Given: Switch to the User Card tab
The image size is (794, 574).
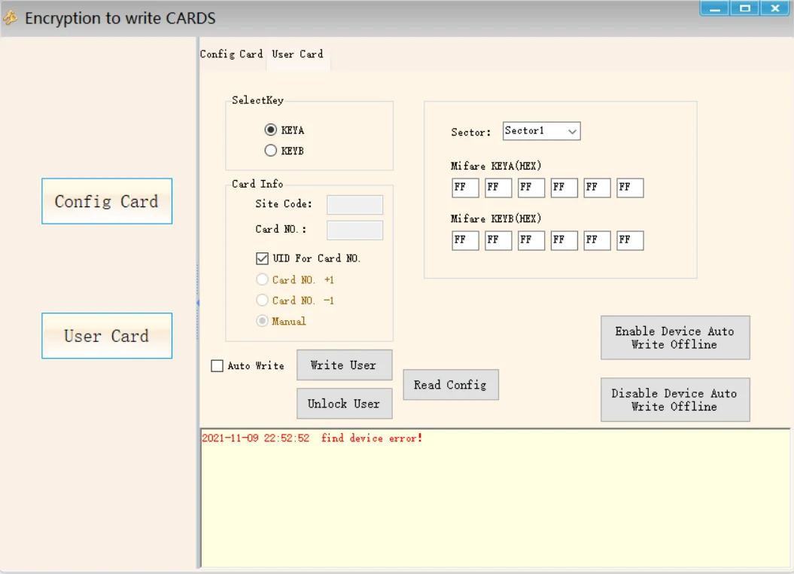Looking at the screenshot, I should click(298, 54).
